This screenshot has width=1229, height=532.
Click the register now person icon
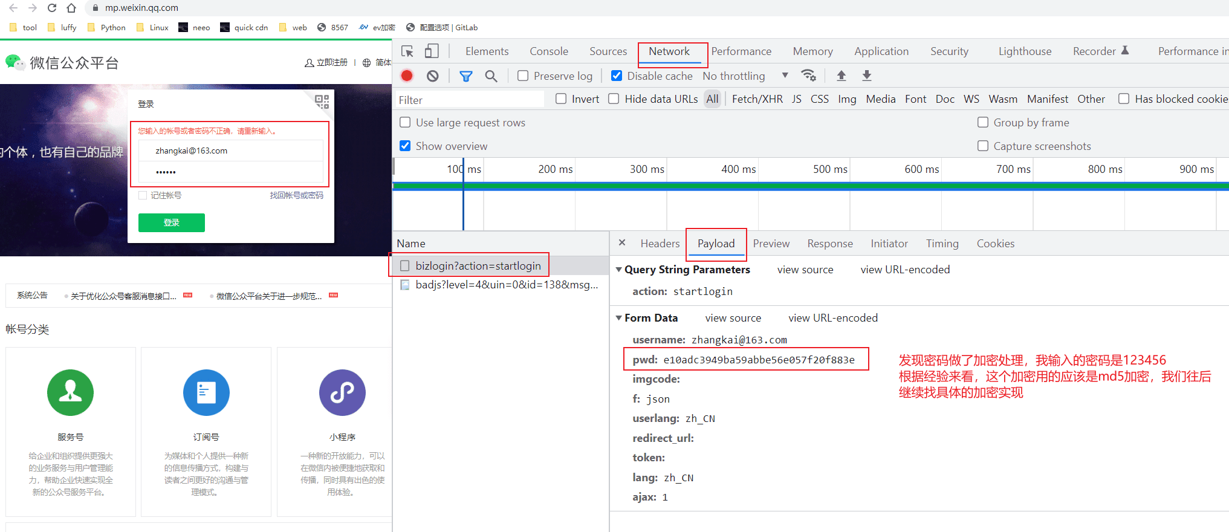(x=310, y=63)
